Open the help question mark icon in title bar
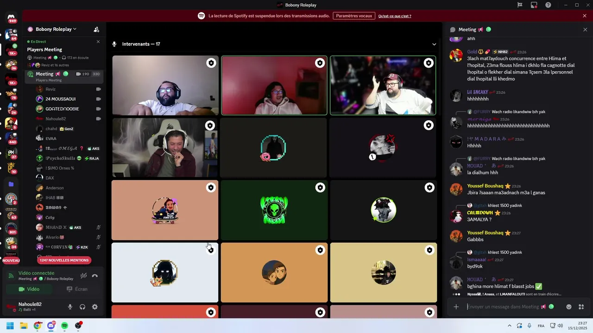This screenshot has height=333, width=593. [548, 5]
